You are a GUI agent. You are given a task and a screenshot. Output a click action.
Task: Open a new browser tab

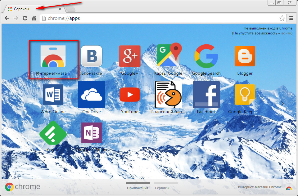point(70,9)
